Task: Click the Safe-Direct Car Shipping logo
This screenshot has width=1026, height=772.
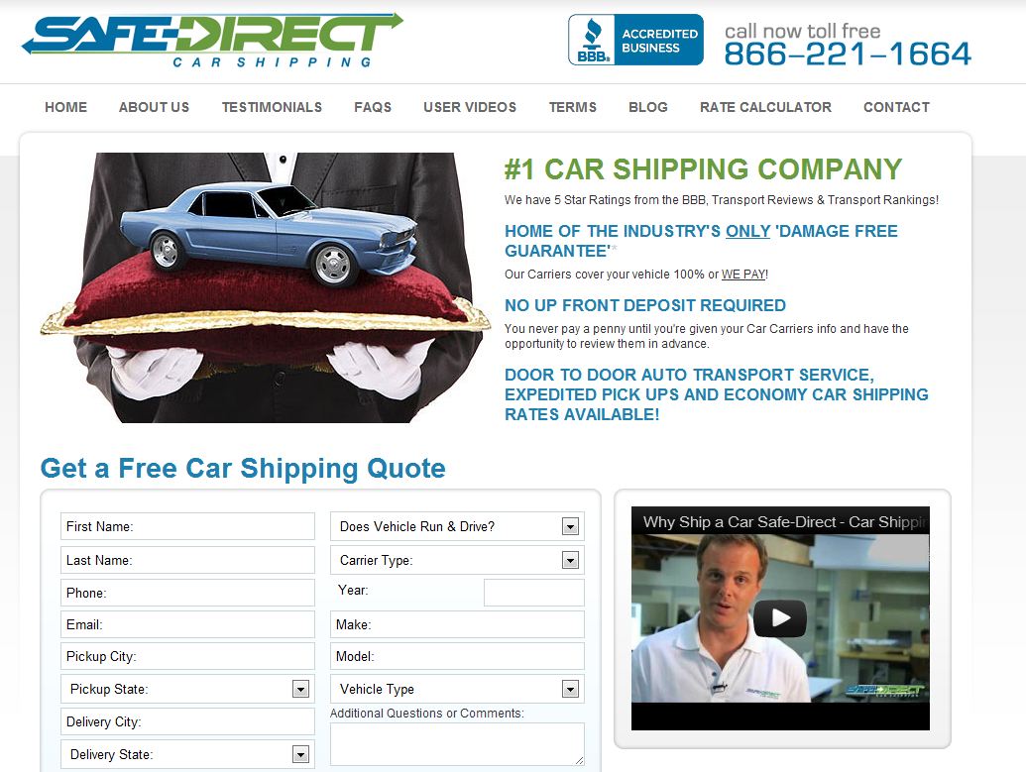Action: click(x=213, y=41)
